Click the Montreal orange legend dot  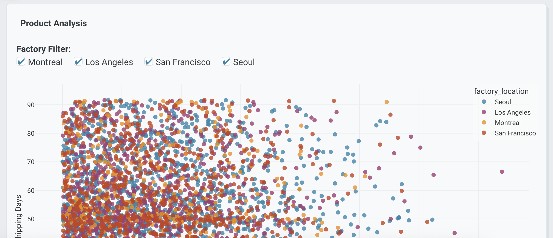484,123
